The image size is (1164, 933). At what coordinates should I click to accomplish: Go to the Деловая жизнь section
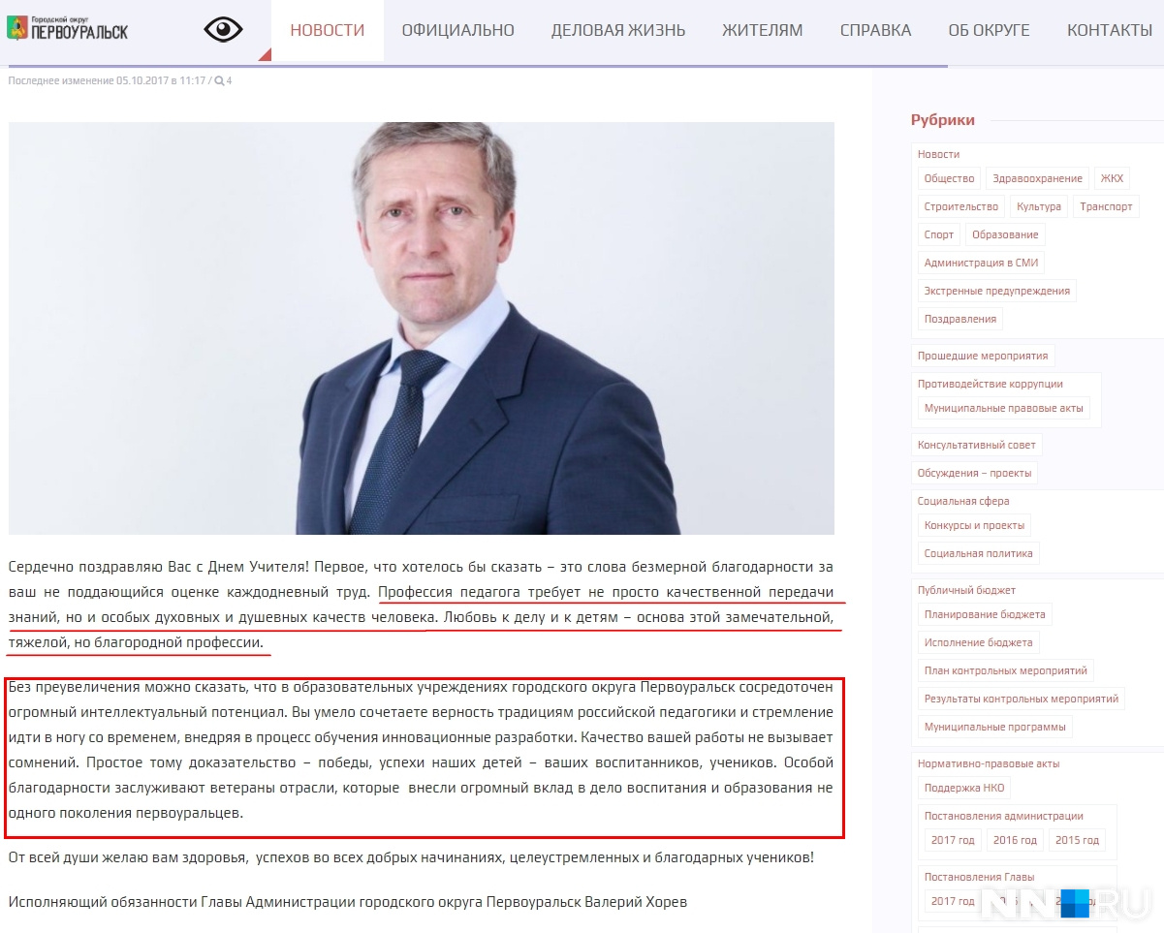tap(618, 30)
